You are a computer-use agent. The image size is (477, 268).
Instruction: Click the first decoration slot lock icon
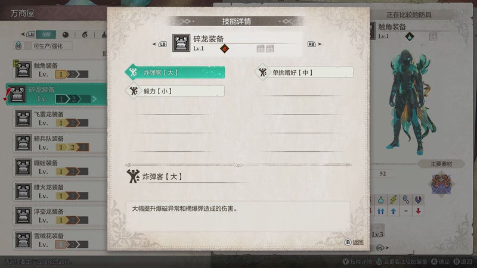click(260, 49)
